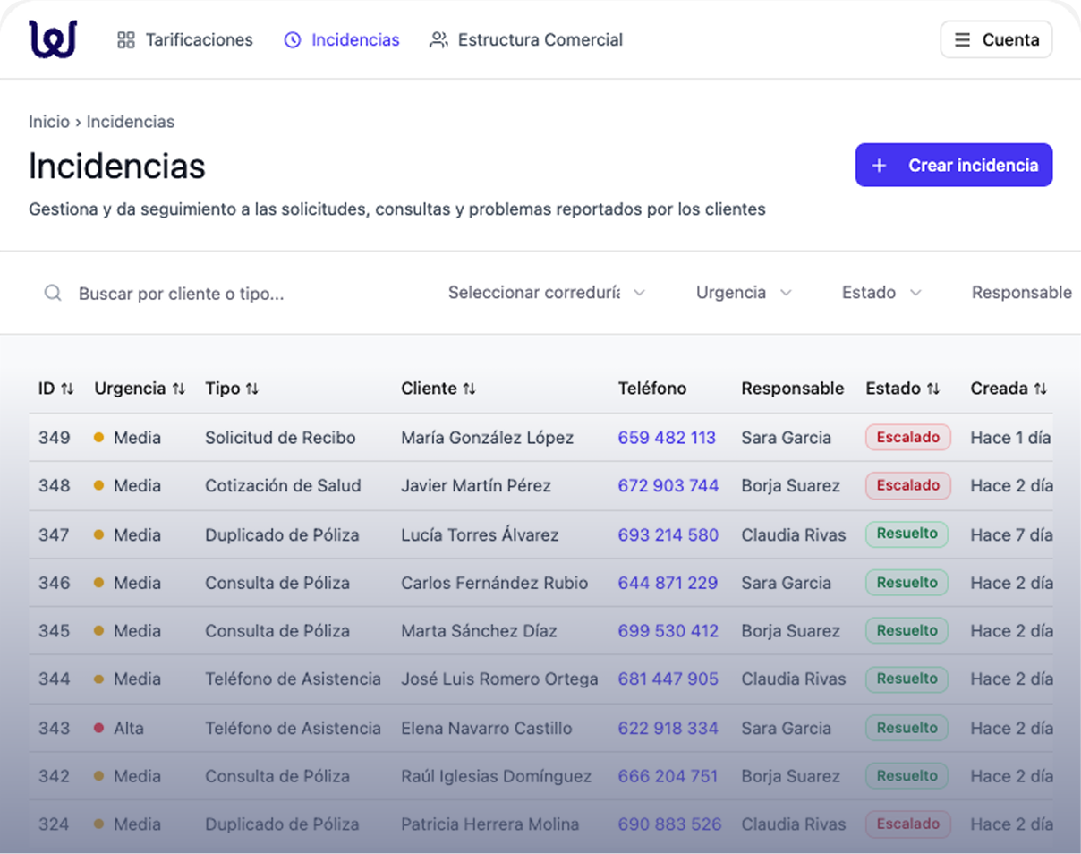This screenshot has height=854, width=1081.
Task: Click the red Alta dot in row 343
Action: pos(98,728)
